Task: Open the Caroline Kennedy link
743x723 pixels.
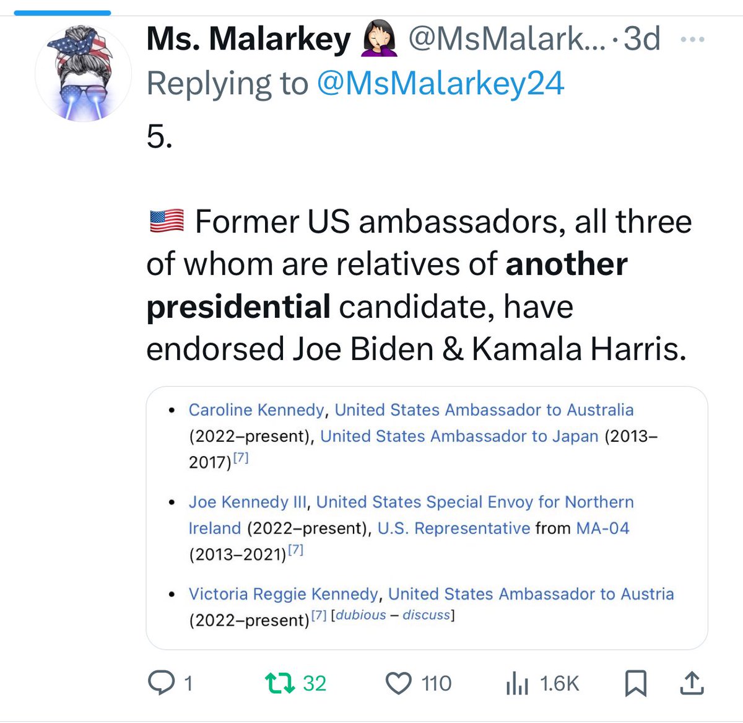Action: (x=256, y=410)
